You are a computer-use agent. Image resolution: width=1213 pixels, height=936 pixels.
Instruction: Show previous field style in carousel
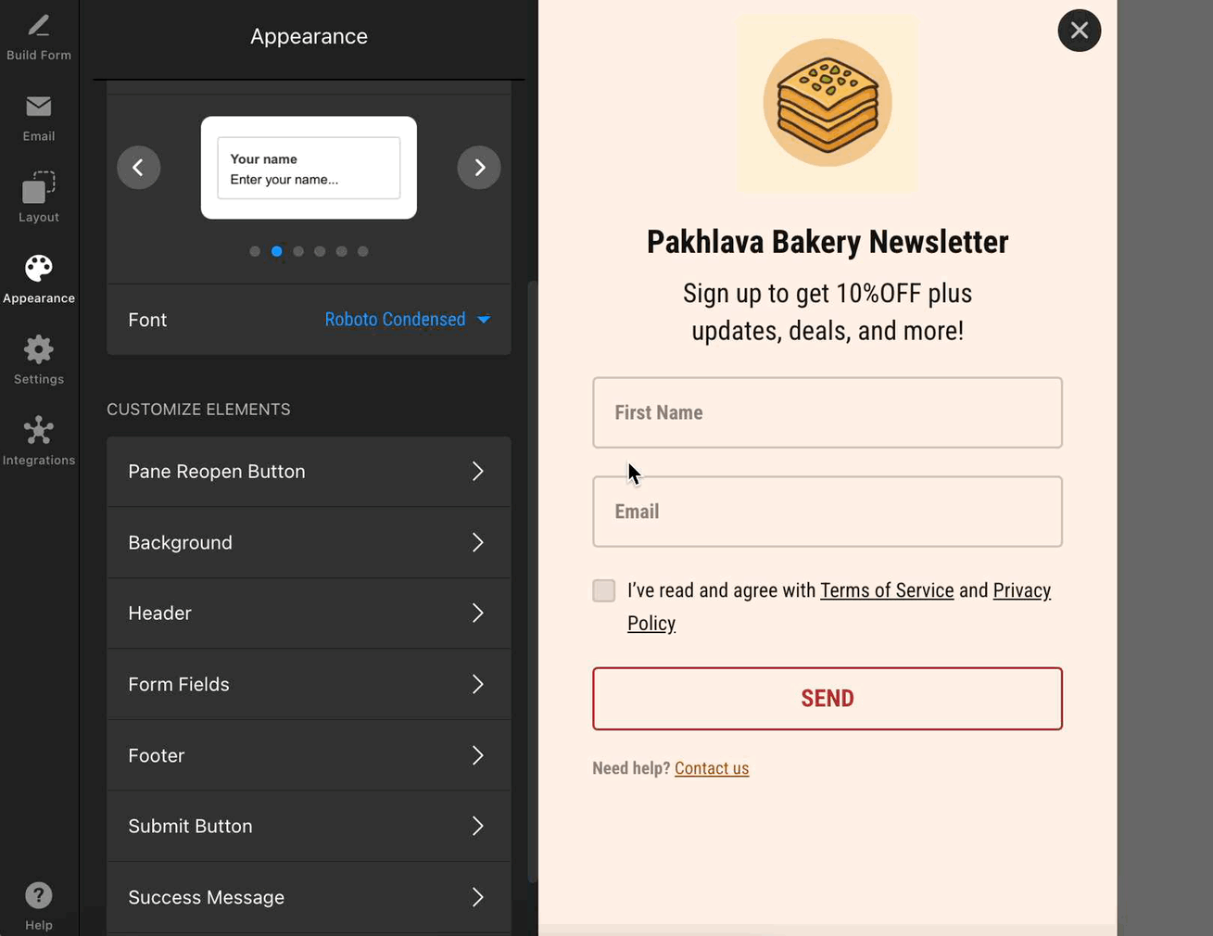[x=138, y=168]
